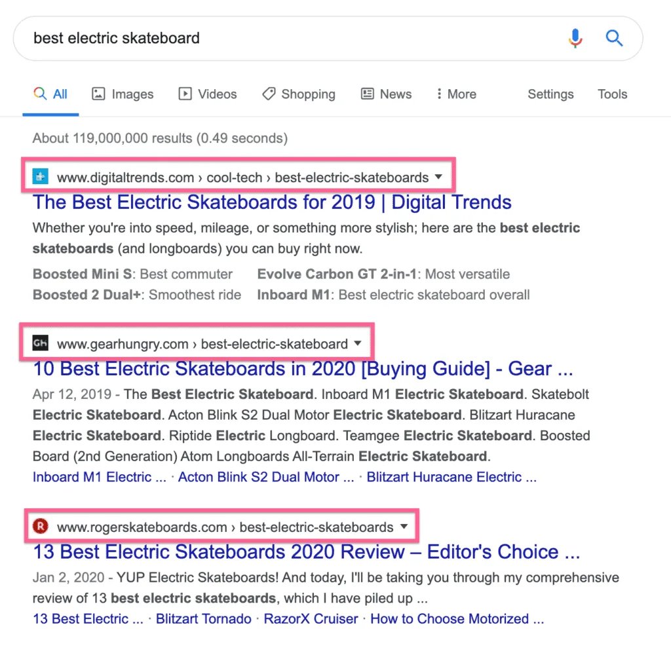Open the News results tab
Viewport: 671px width, 657px height.
click(x=387, y=94)
